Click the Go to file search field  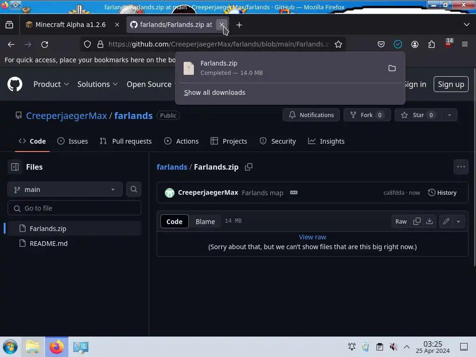tap(74, 208)
